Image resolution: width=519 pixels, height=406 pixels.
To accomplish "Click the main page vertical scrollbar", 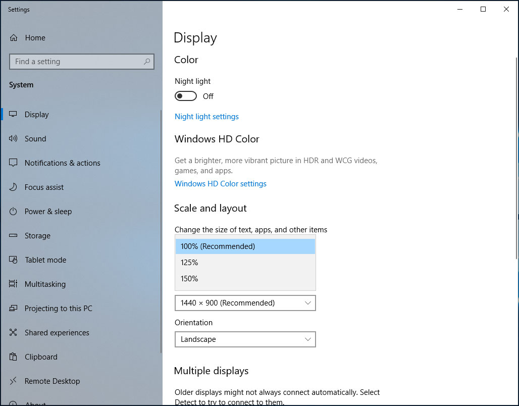I will (516, 158).
